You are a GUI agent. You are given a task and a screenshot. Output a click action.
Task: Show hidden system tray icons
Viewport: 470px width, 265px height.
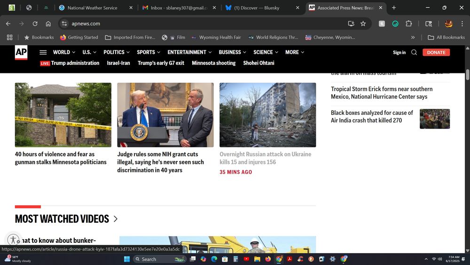pyautogui.click(x=426, y=259)
